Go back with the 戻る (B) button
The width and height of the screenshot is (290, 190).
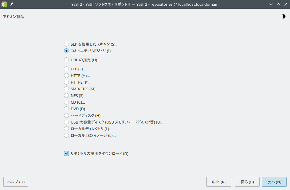click(247, 182)
